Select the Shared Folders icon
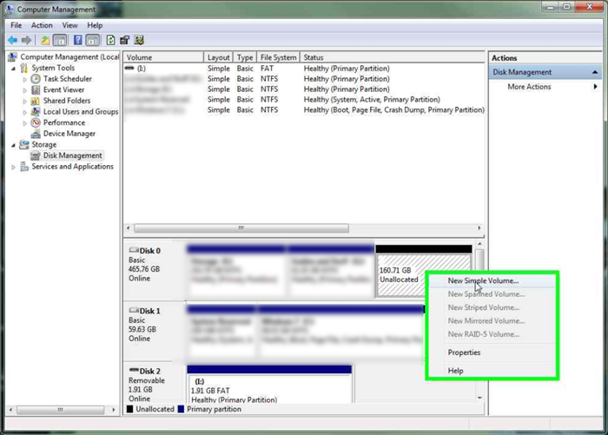Viewport: 608px width, 435px height. tap(36, 101)
